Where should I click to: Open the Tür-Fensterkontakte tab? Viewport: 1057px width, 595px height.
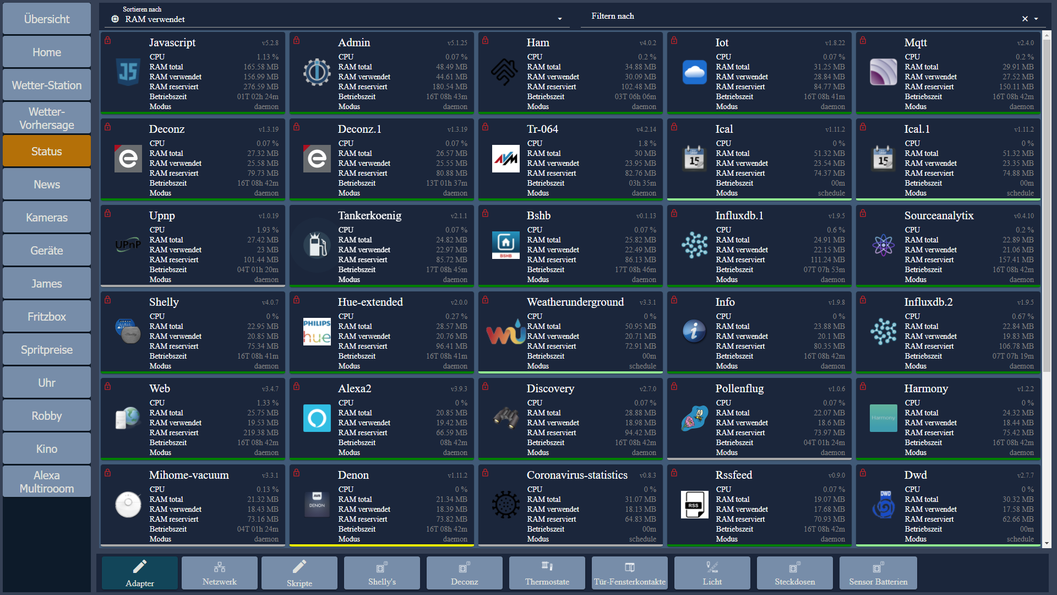tap(630, 573)
